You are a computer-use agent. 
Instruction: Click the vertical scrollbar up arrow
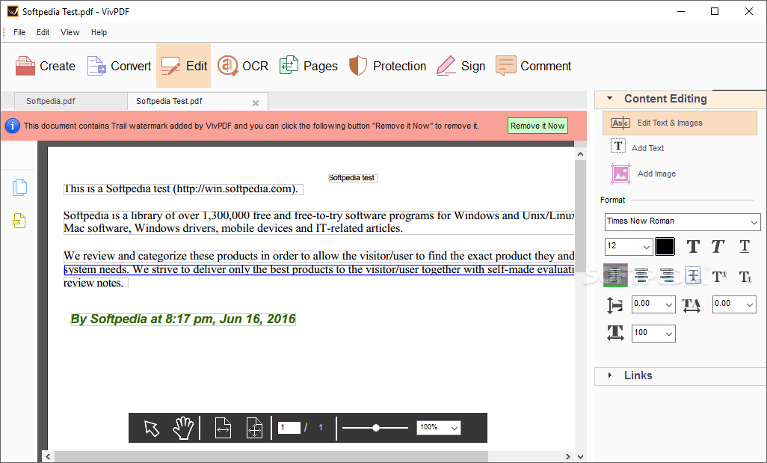(581, 154)
